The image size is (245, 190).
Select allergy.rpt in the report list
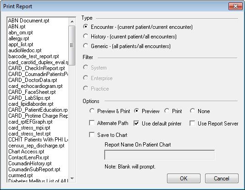tap(38, 38)
